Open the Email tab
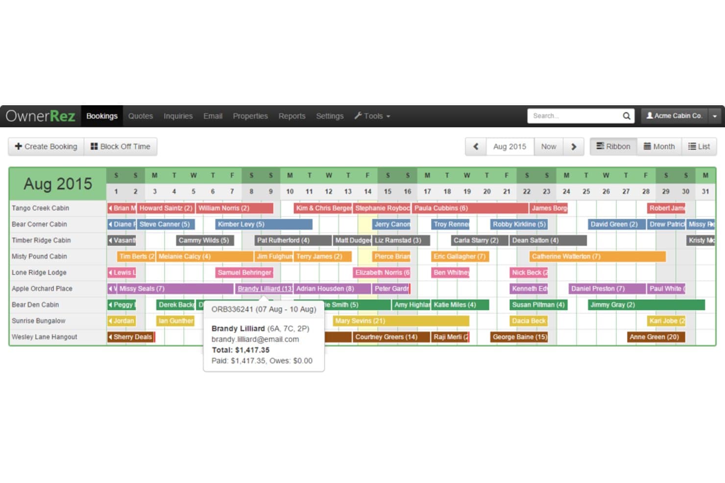 [x=213, y=116]
